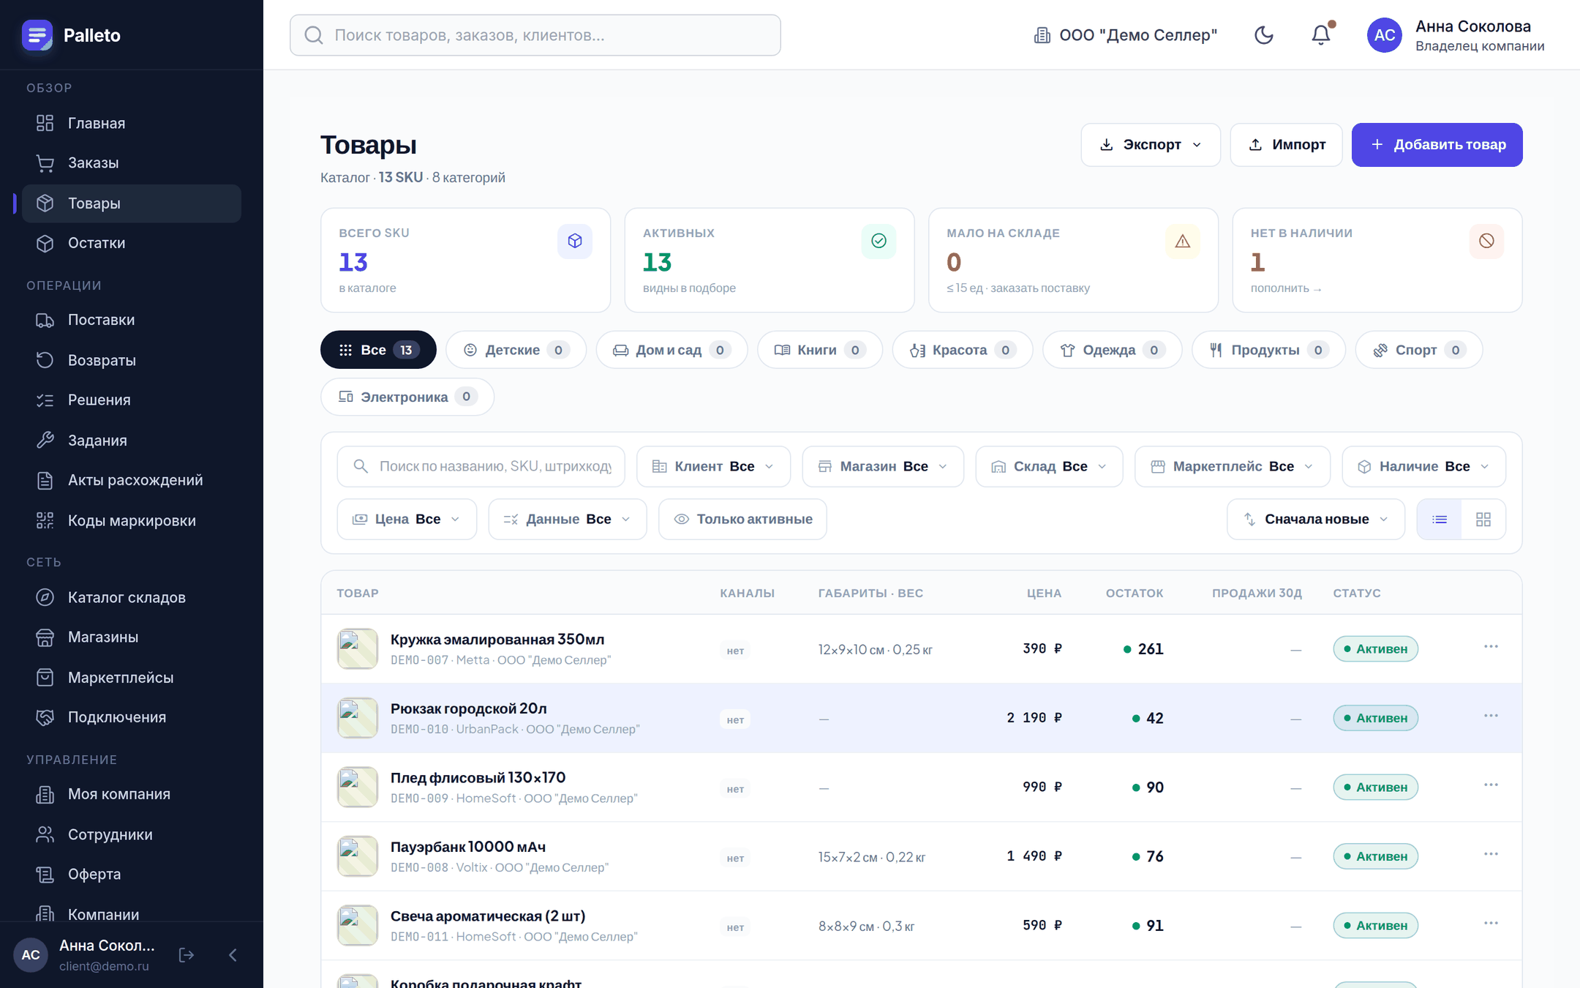This screenshot has height=988, width=1580.
Task: Expand the Экспорт dropdown button
Action: pyautogui.click(x=1150, y=145)
